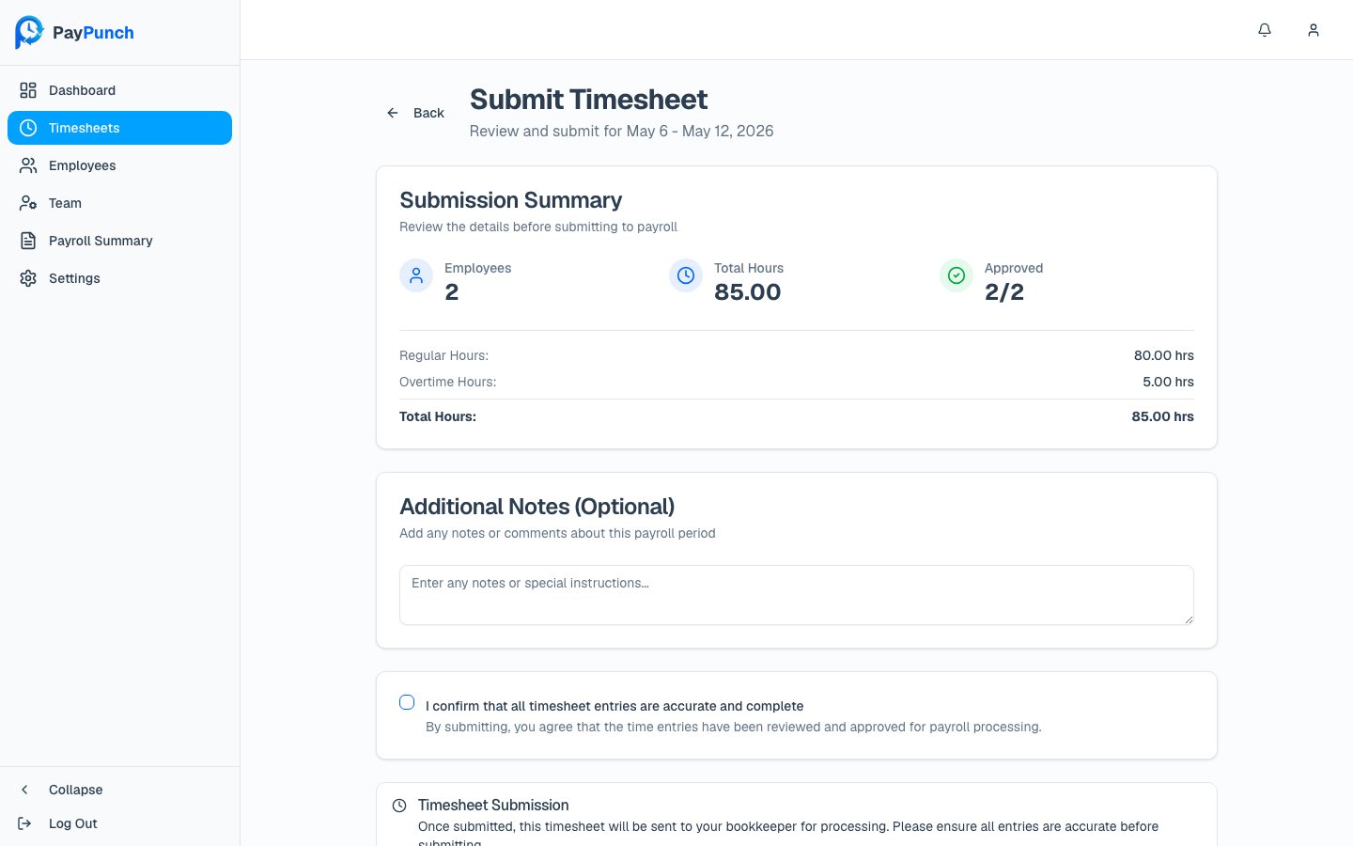1353x846 pixels.
Task: Focus the additional notes text area
Action: (797, 595)
